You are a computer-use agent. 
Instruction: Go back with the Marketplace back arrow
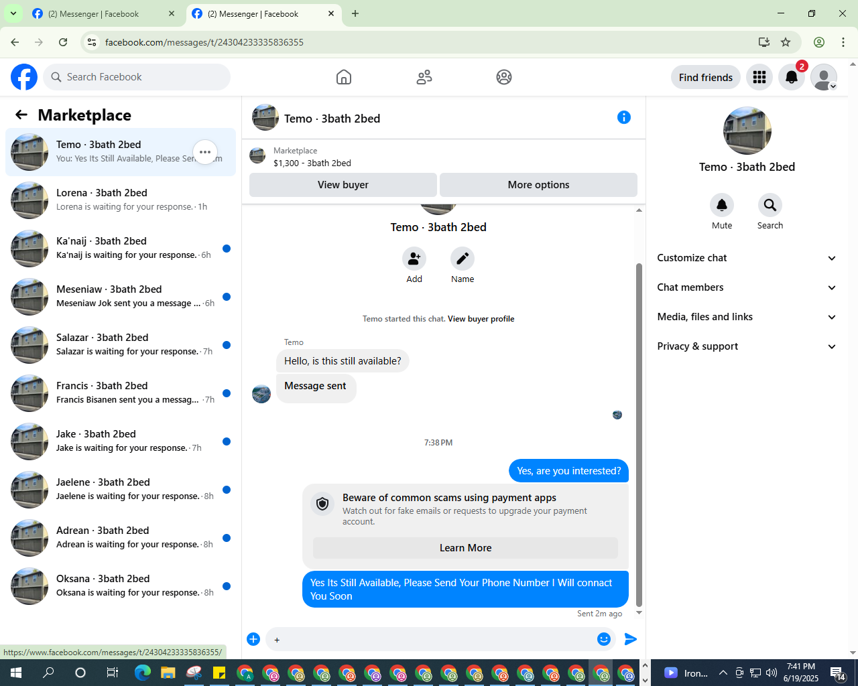tap(21, 115)
